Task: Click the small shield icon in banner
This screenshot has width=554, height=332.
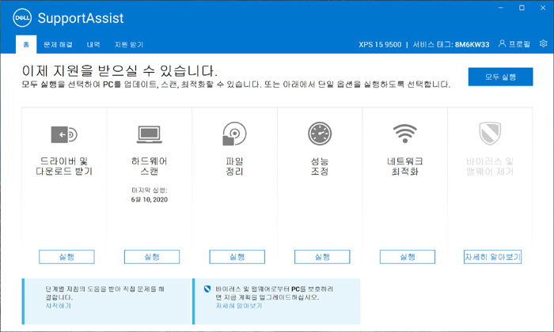Action: click(x=207, y=289)
